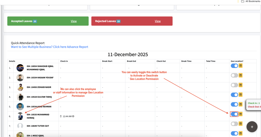261x137 pixels.
Task: Click View link in Rejected Leaves
Action: 158,21
